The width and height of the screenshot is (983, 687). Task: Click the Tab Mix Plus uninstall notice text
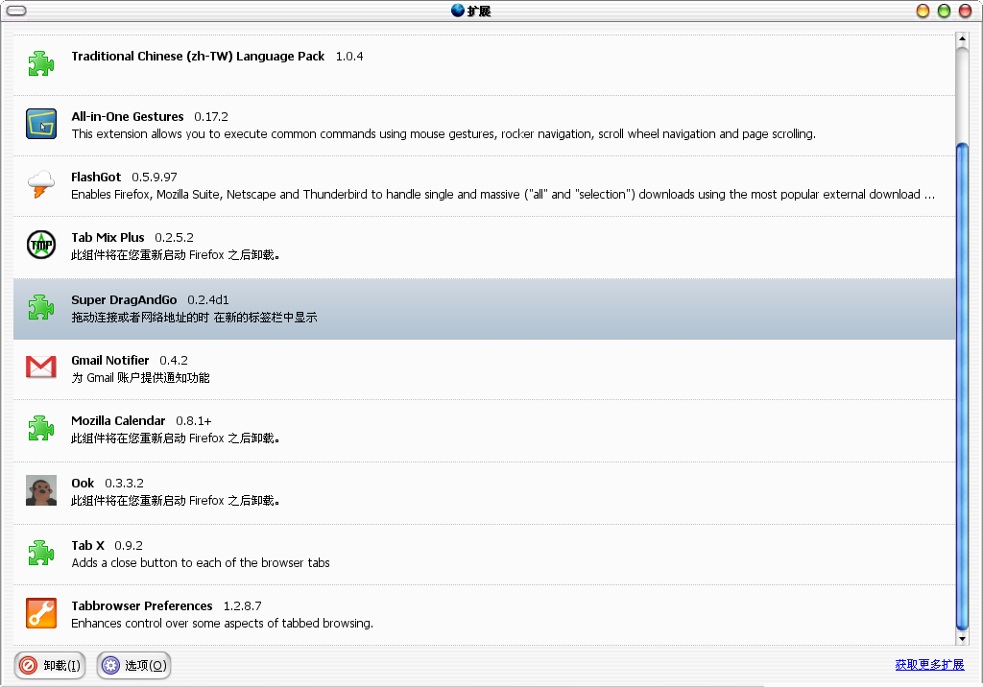click(x=176, y=255)
